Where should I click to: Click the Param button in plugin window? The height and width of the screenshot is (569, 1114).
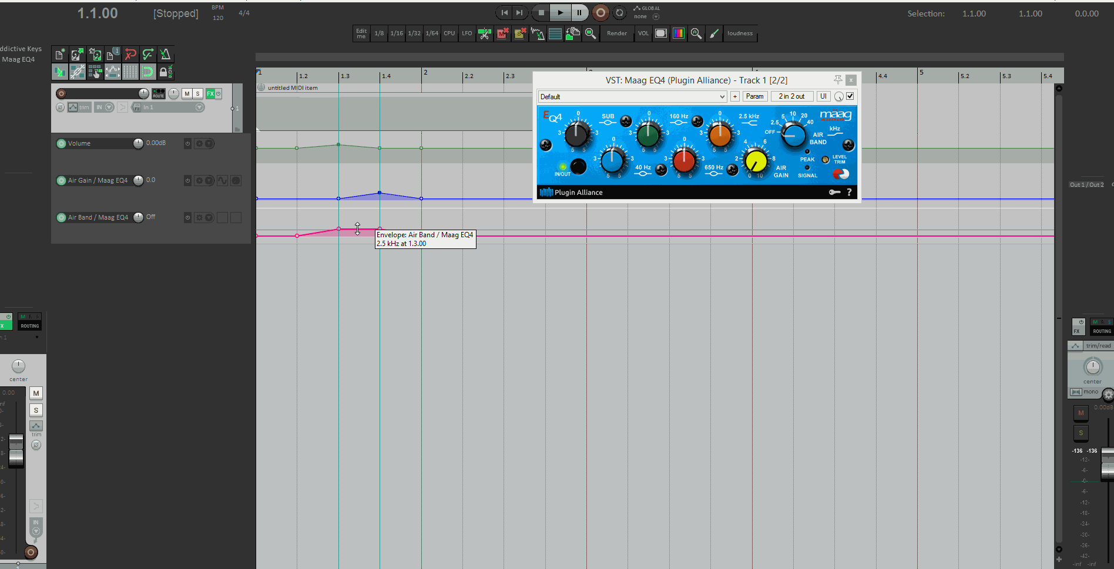[x=755, y=96]
